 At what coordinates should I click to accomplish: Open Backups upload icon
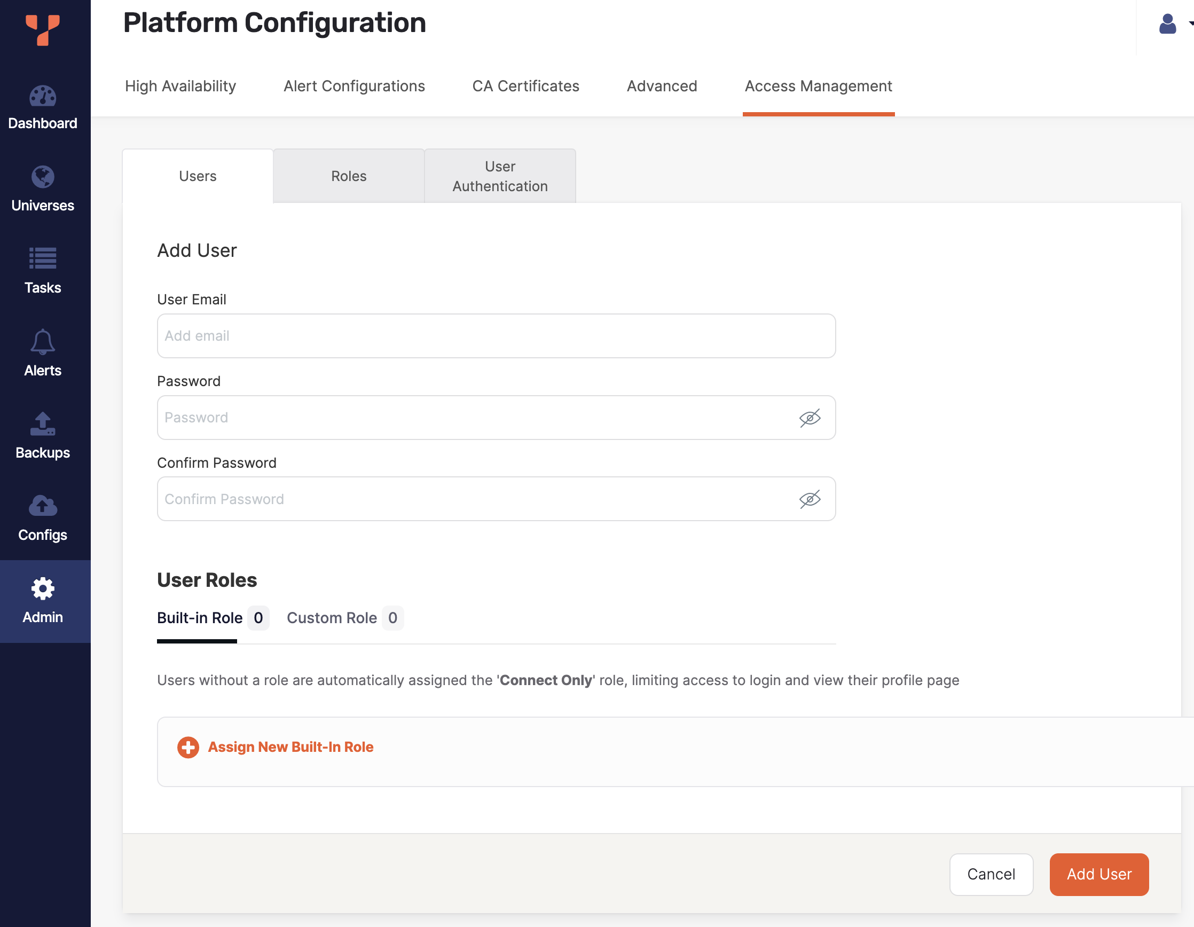coord(43,423)
